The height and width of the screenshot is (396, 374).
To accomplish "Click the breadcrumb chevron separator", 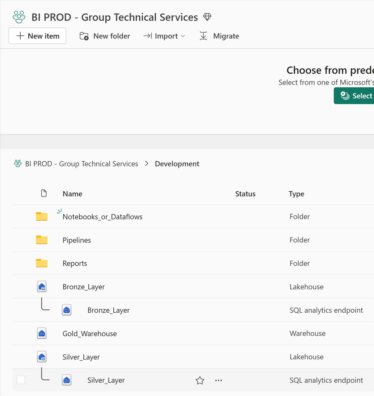I will coord(147,163).
